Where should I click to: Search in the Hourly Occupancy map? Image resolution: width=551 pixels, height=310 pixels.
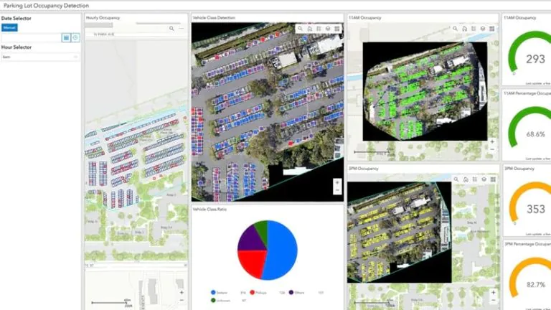171,29
